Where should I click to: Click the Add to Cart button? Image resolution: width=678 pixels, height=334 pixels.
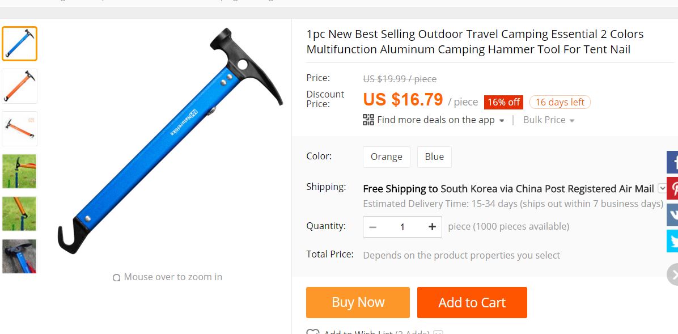pos(472,302)
